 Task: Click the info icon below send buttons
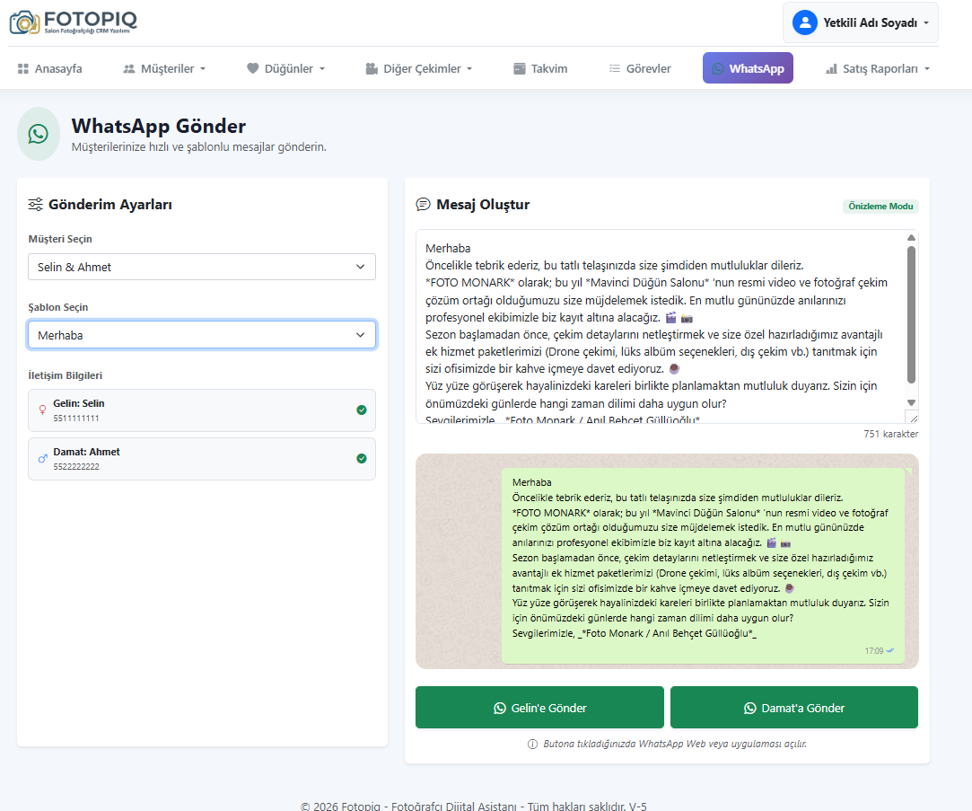coord(533,744)
